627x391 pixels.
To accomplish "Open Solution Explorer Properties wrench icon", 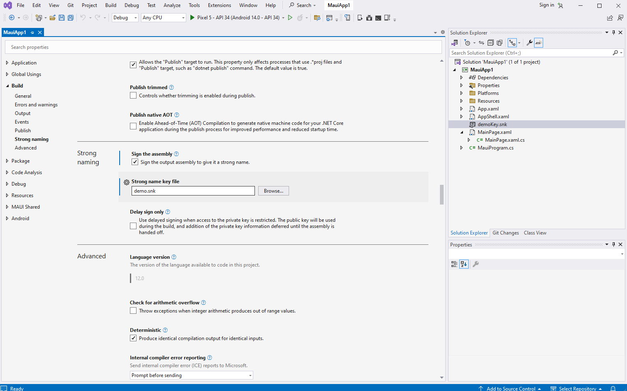I will pyautogui.click(x=529, y=43).
